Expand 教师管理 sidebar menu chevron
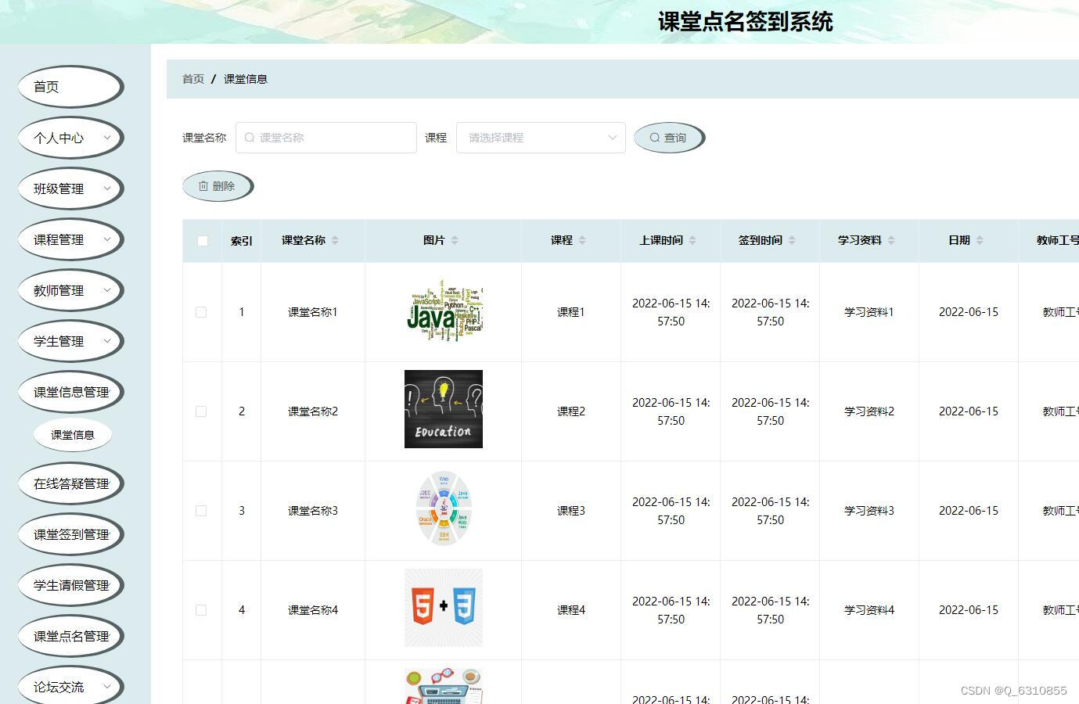 pos(107,290)
